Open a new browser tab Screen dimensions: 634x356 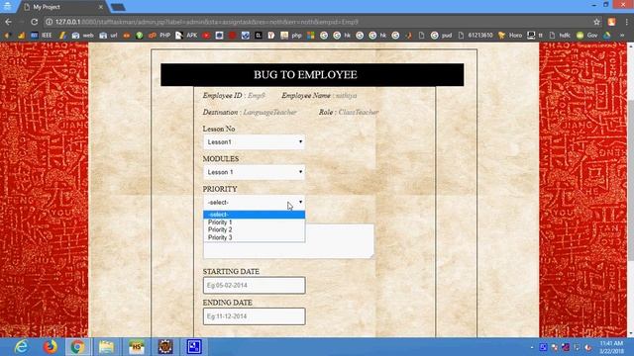[118, 7]
